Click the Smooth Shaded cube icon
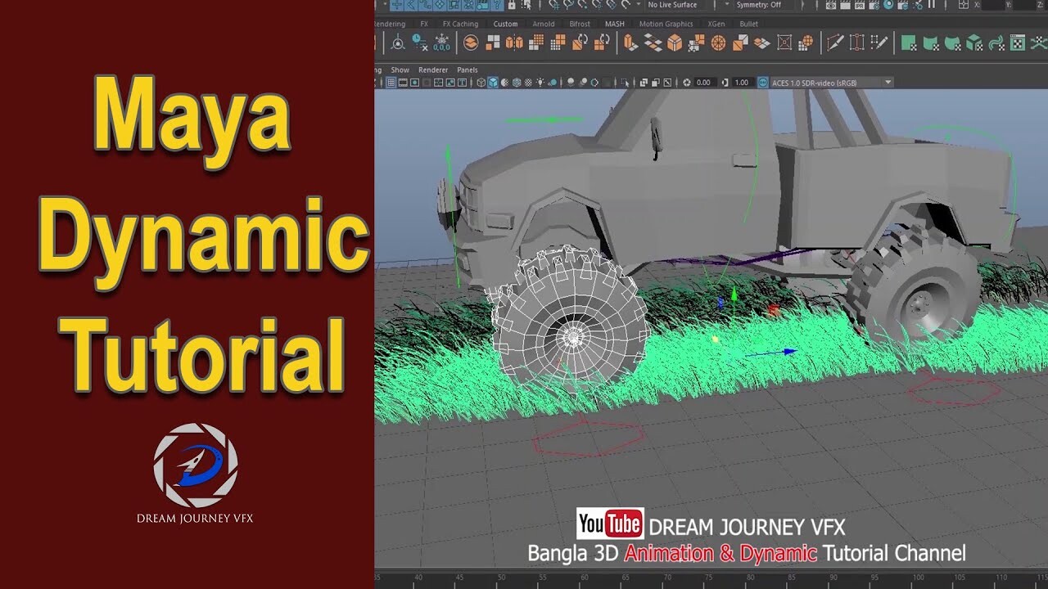 click(x=492, y=82)
